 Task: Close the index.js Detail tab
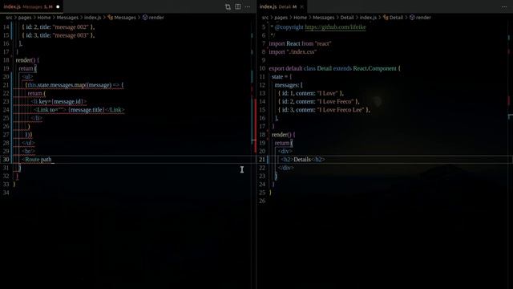[x=302, y=6]
